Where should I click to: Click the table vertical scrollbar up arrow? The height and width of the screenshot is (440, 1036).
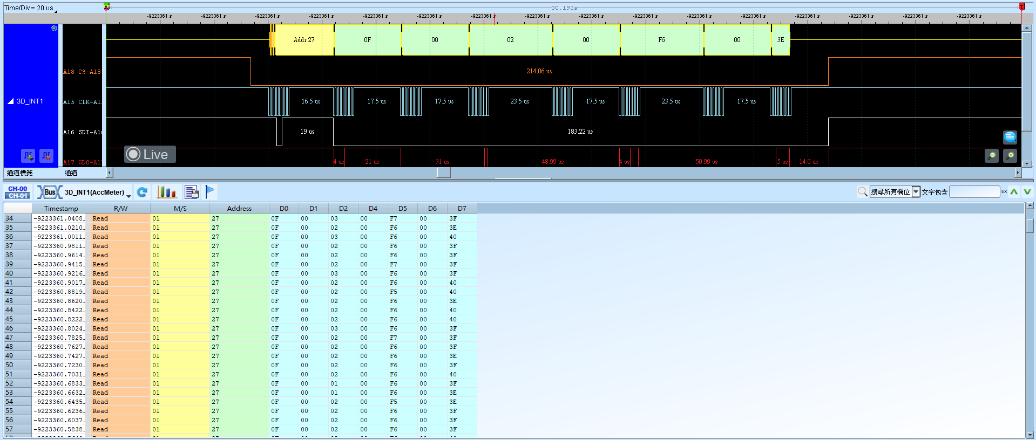coord(1030,205)
